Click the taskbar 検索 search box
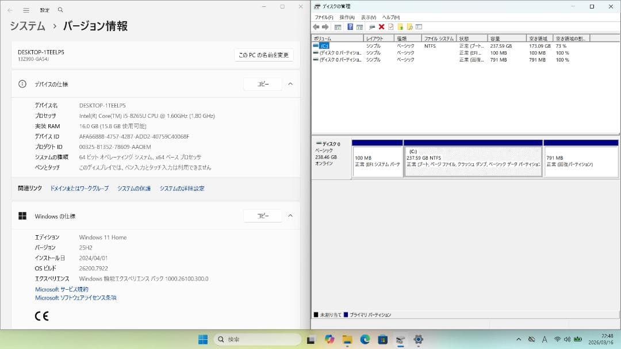Viewport: 621px width, 349px height. click(258, 339)
